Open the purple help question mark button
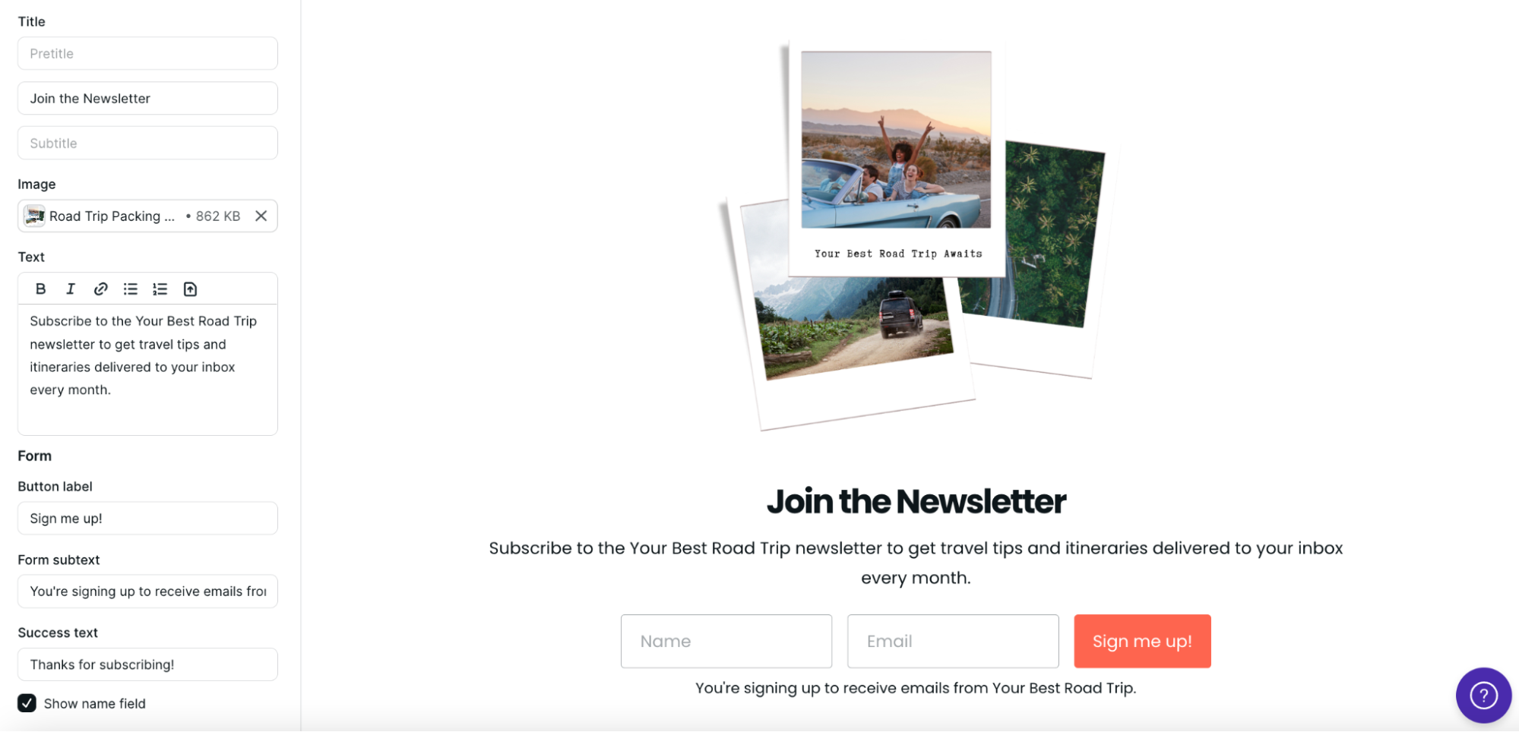This screenshot has width=1519, height=732. [1483, 695]
